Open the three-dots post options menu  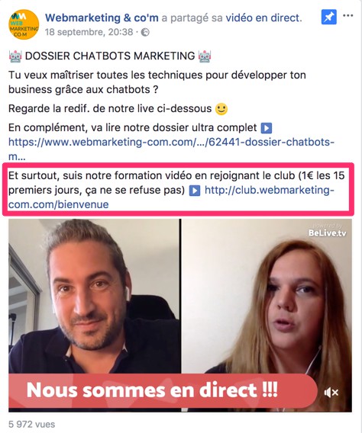pos(348,15)
